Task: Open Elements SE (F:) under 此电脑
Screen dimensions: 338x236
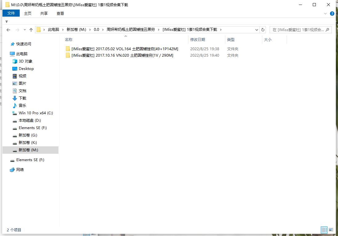Action: (33, 128)
